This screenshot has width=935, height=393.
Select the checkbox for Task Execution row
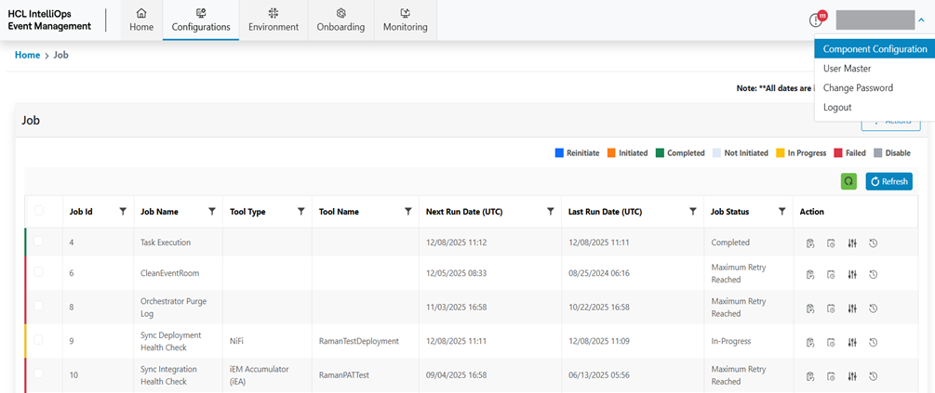[x=39, y=242]
